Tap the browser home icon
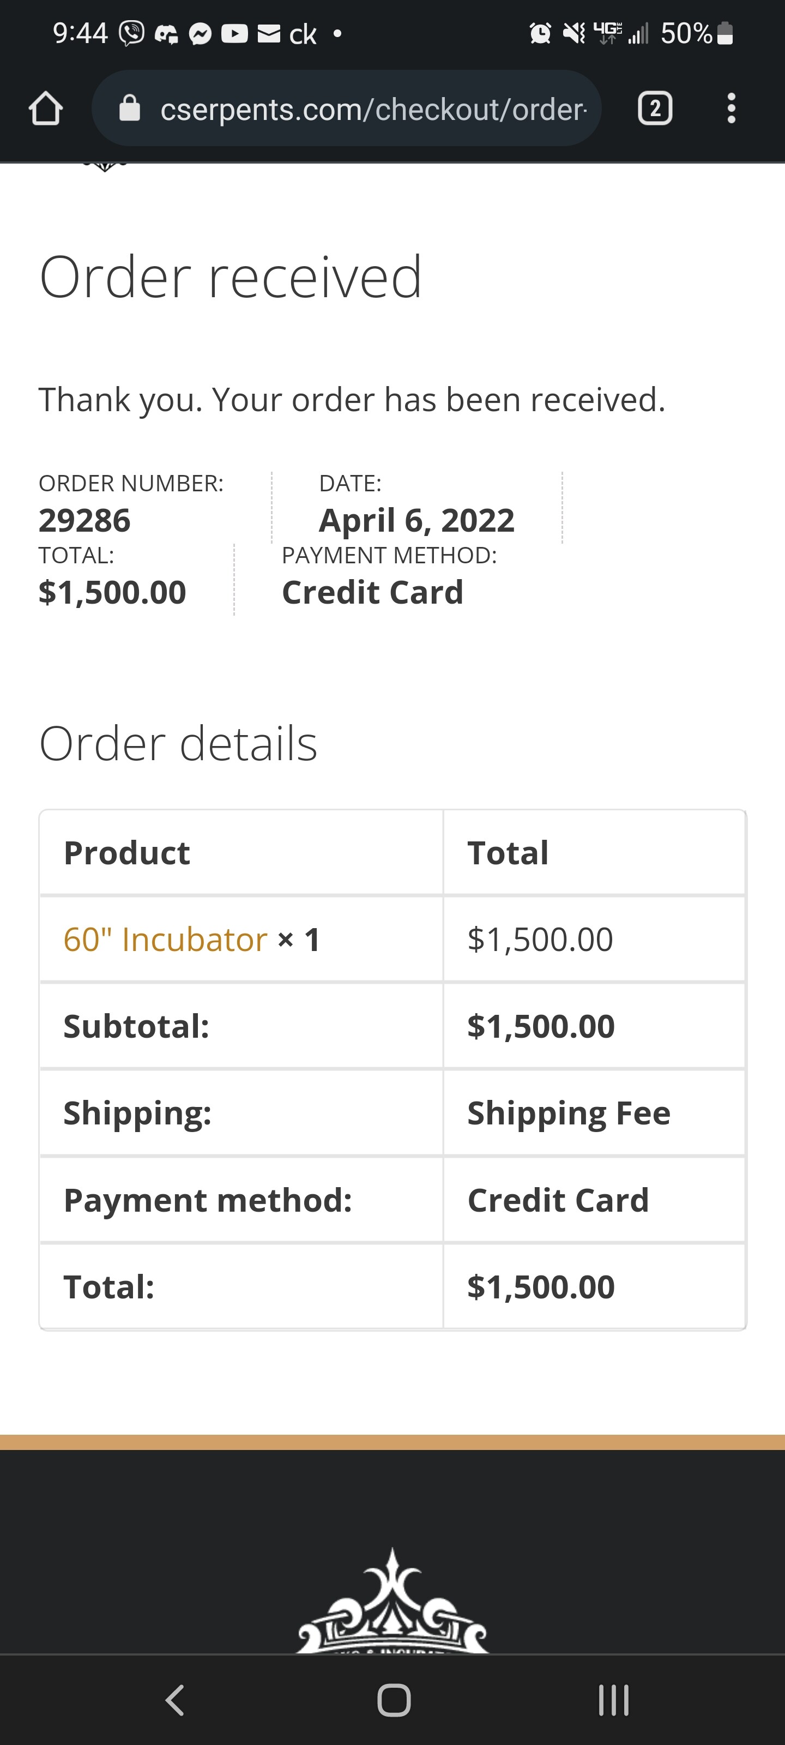 46,109
